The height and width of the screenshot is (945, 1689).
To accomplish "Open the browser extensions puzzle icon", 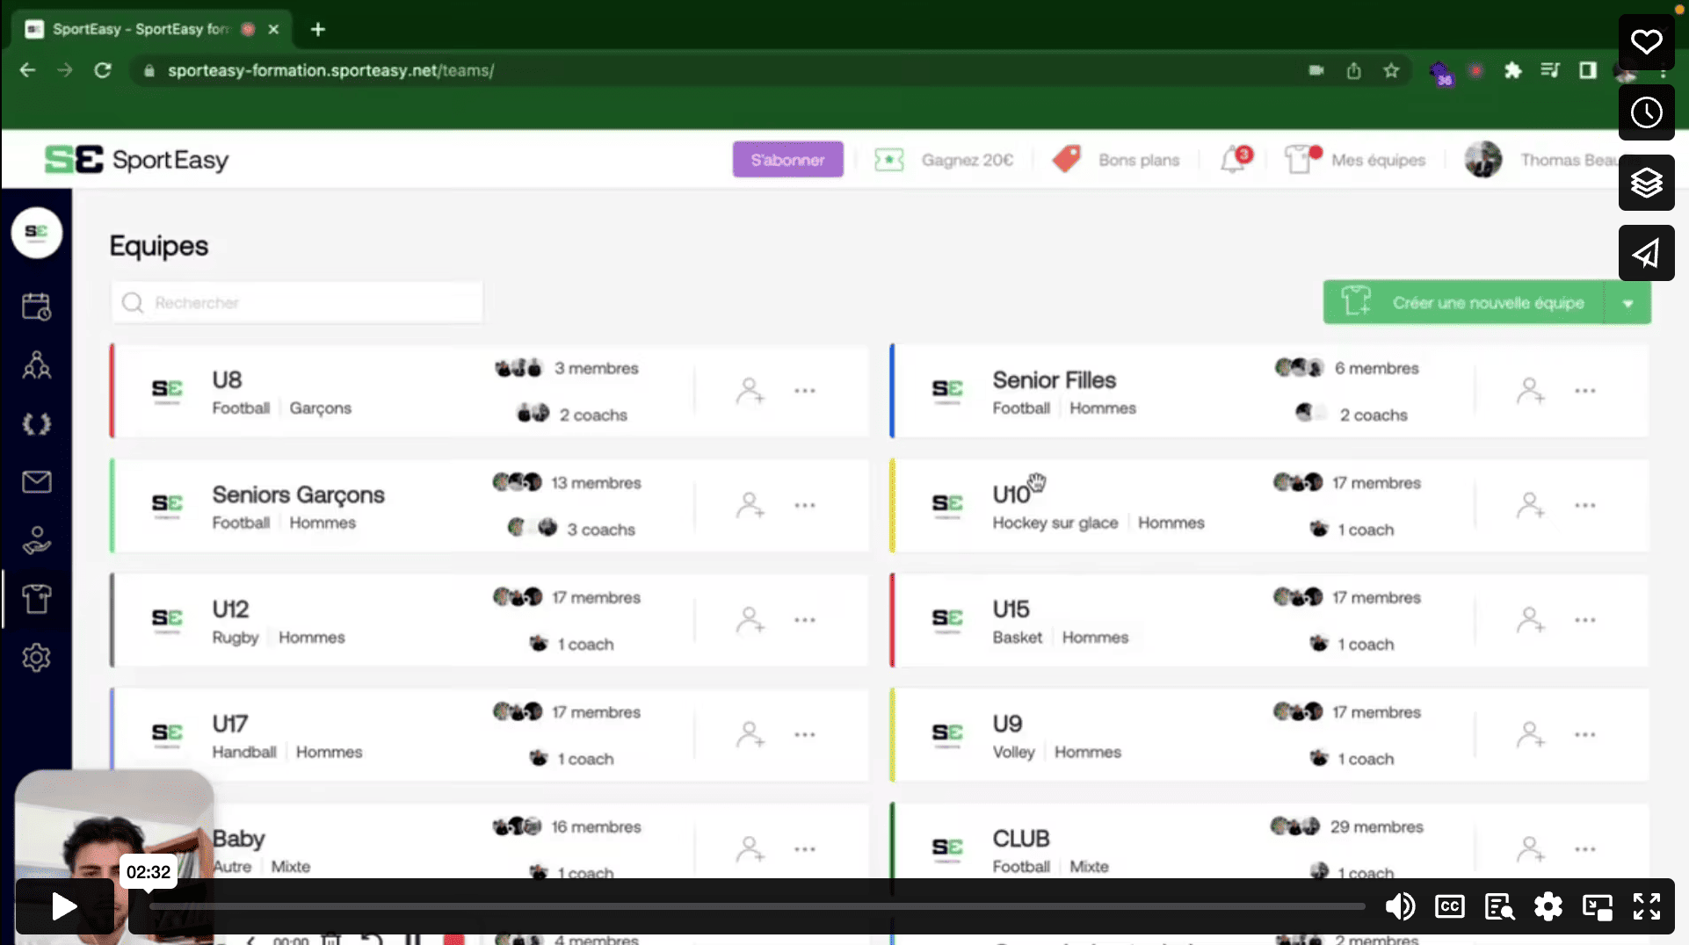I will click(1512, 70).
